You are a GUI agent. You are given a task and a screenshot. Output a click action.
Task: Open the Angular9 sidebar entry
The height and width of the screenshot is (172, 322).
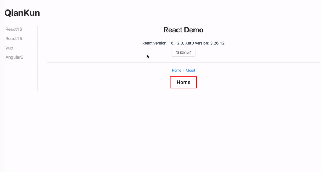click(14, 57)
